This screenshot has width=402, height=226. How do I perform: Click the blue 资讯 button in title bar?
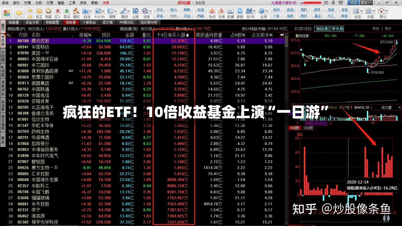[353, 3]
